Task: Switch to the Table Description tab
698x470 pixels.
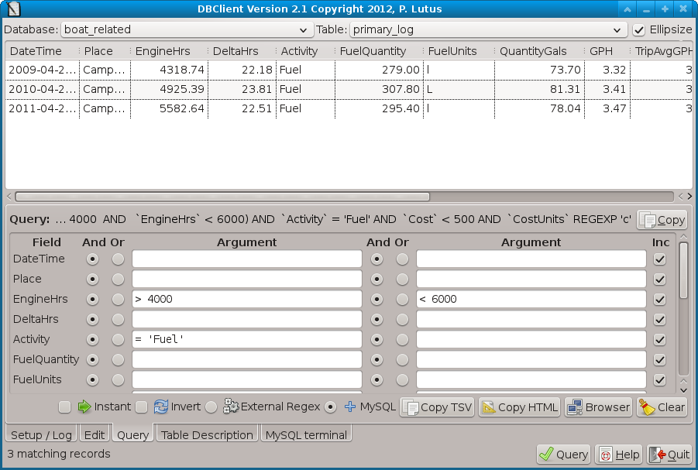Action: point(207,435)
